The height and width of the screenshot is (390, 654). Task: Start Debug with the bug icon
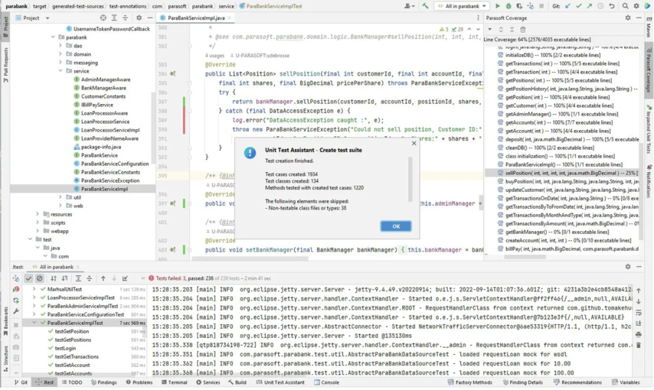[508, 6]
